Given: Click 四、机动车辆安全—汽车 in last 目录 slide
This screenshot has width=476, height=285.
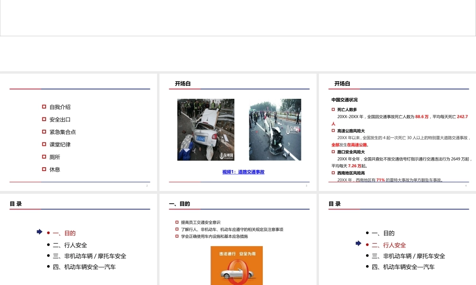Looking at the screenshot, I should (403, 267).
